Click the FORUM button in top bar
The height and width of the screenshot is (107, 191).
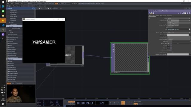click(39, 4)
